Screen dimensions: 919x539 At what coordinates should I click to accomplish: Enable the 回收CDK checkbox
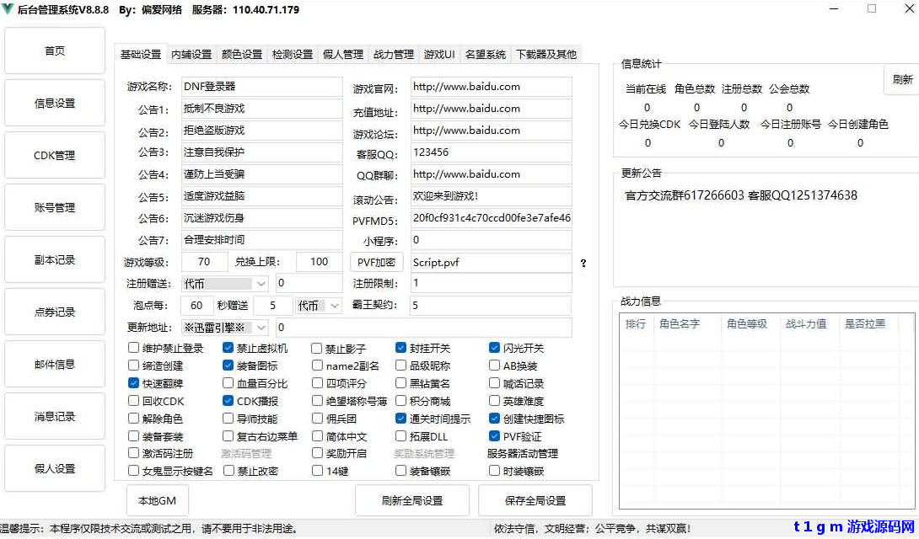pos(133,401)
